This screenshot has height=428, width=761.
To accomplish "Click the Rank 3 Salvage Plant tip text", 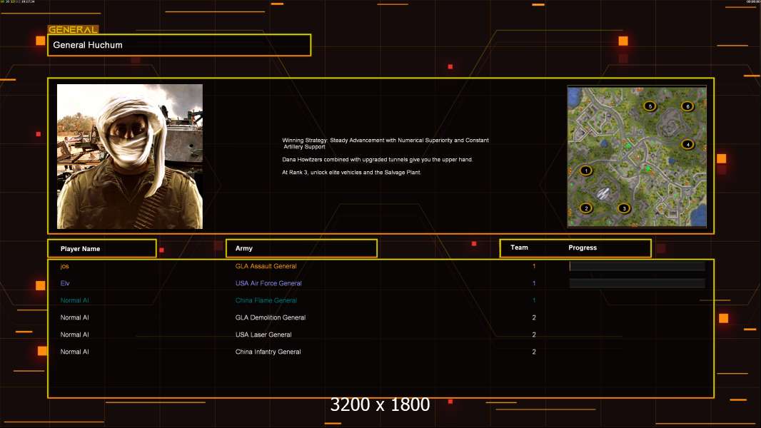I will [x=351, y=173].
